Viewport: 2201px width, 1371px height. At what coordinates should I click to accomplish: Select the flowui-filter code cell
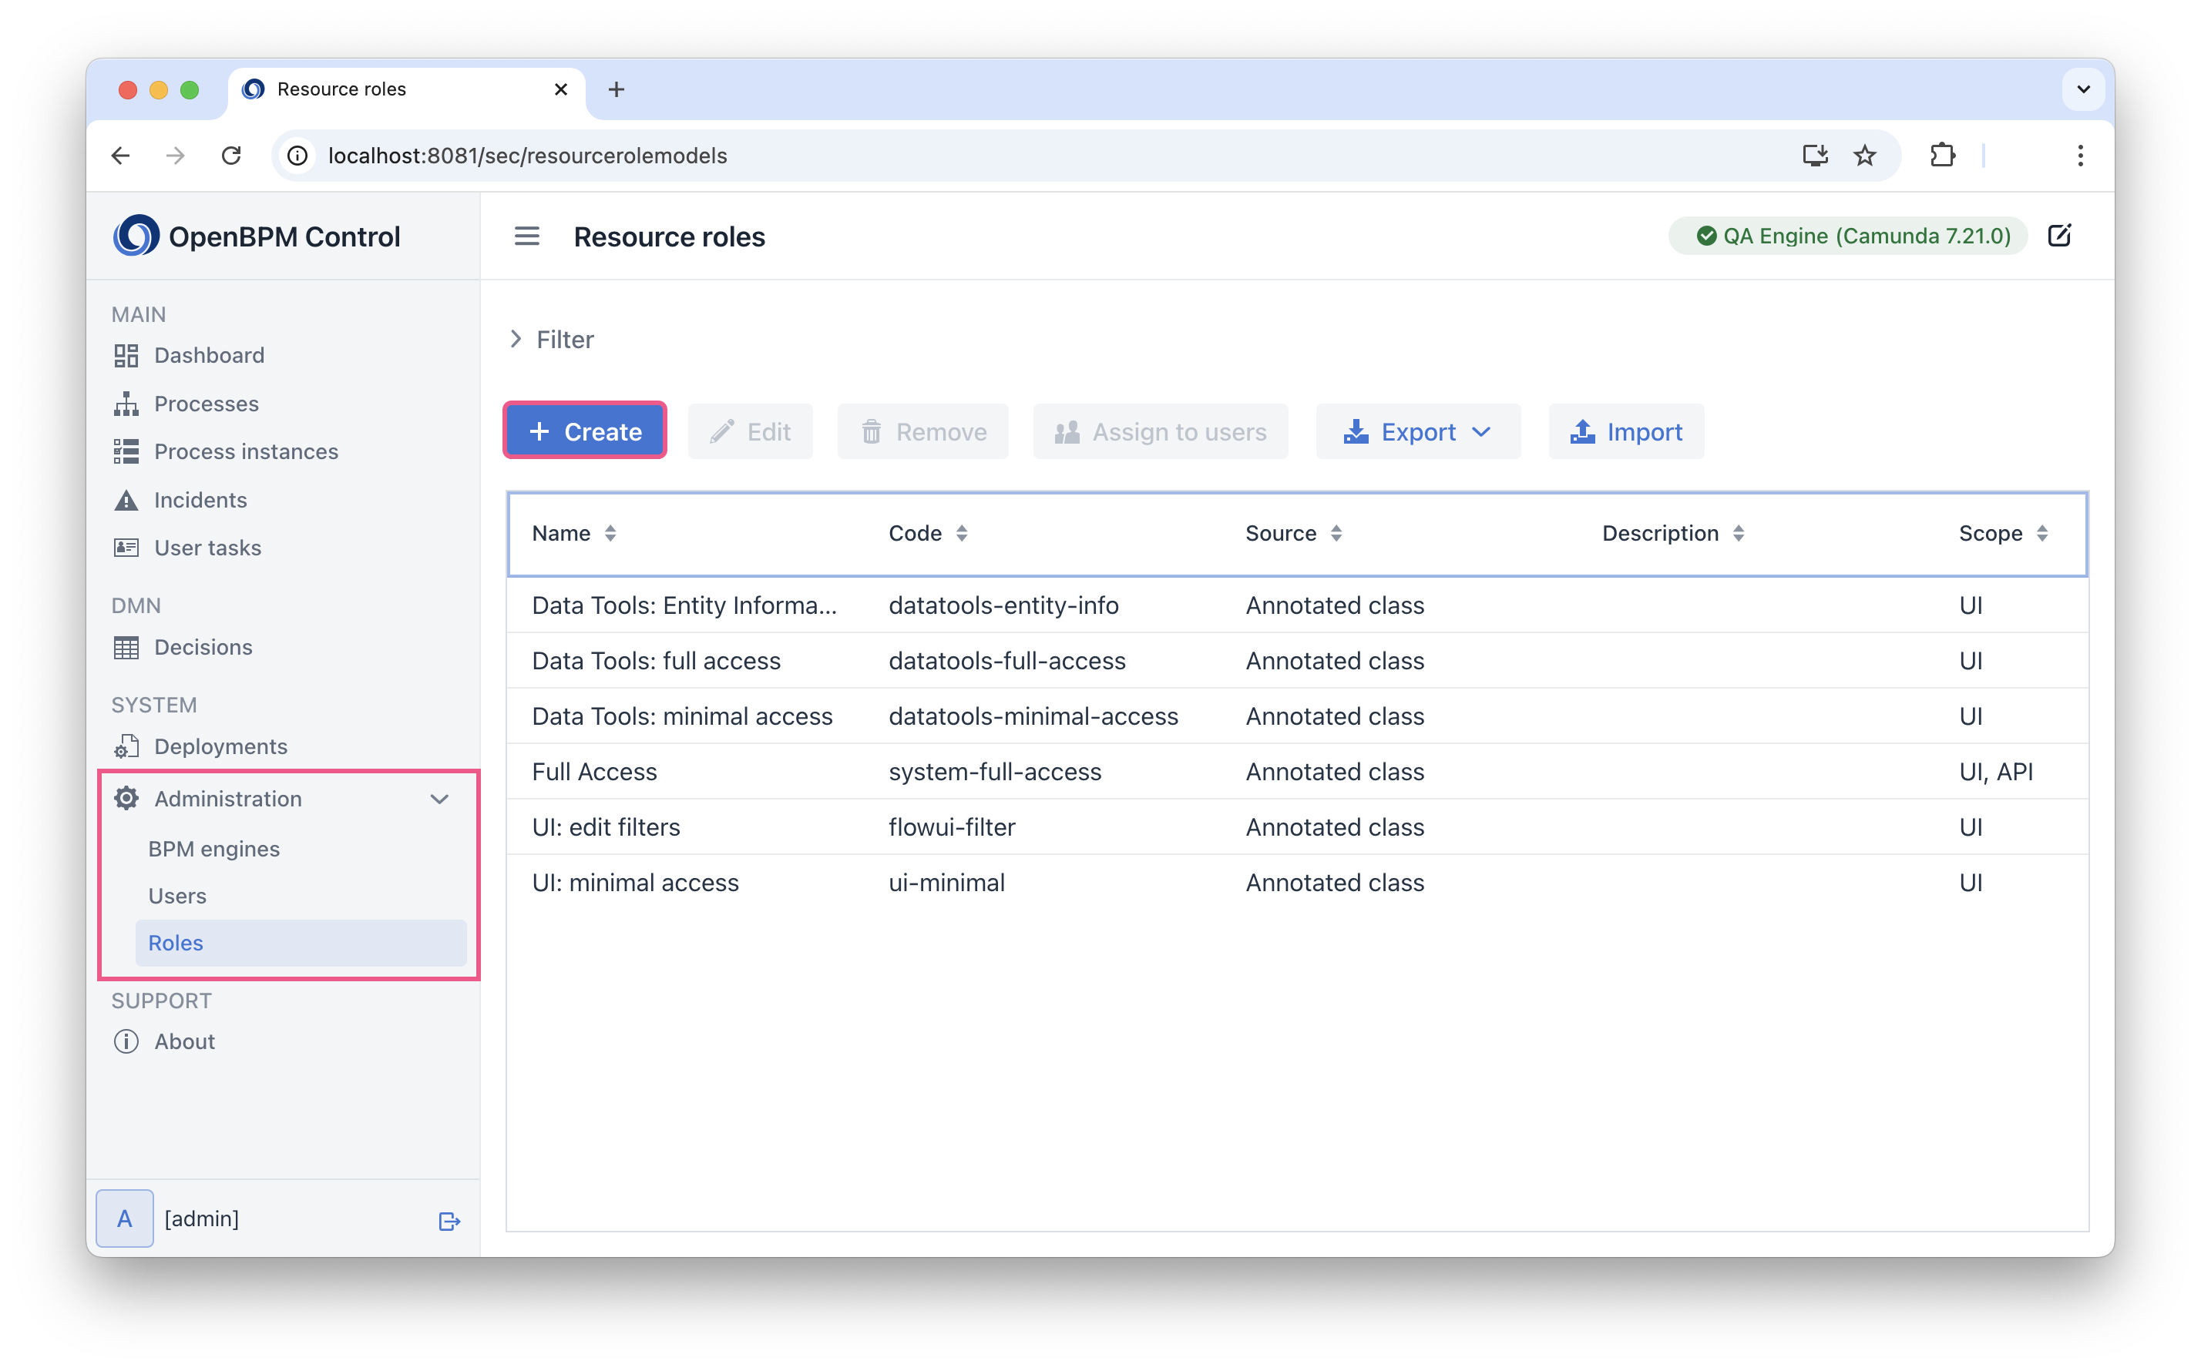point(952,827)
